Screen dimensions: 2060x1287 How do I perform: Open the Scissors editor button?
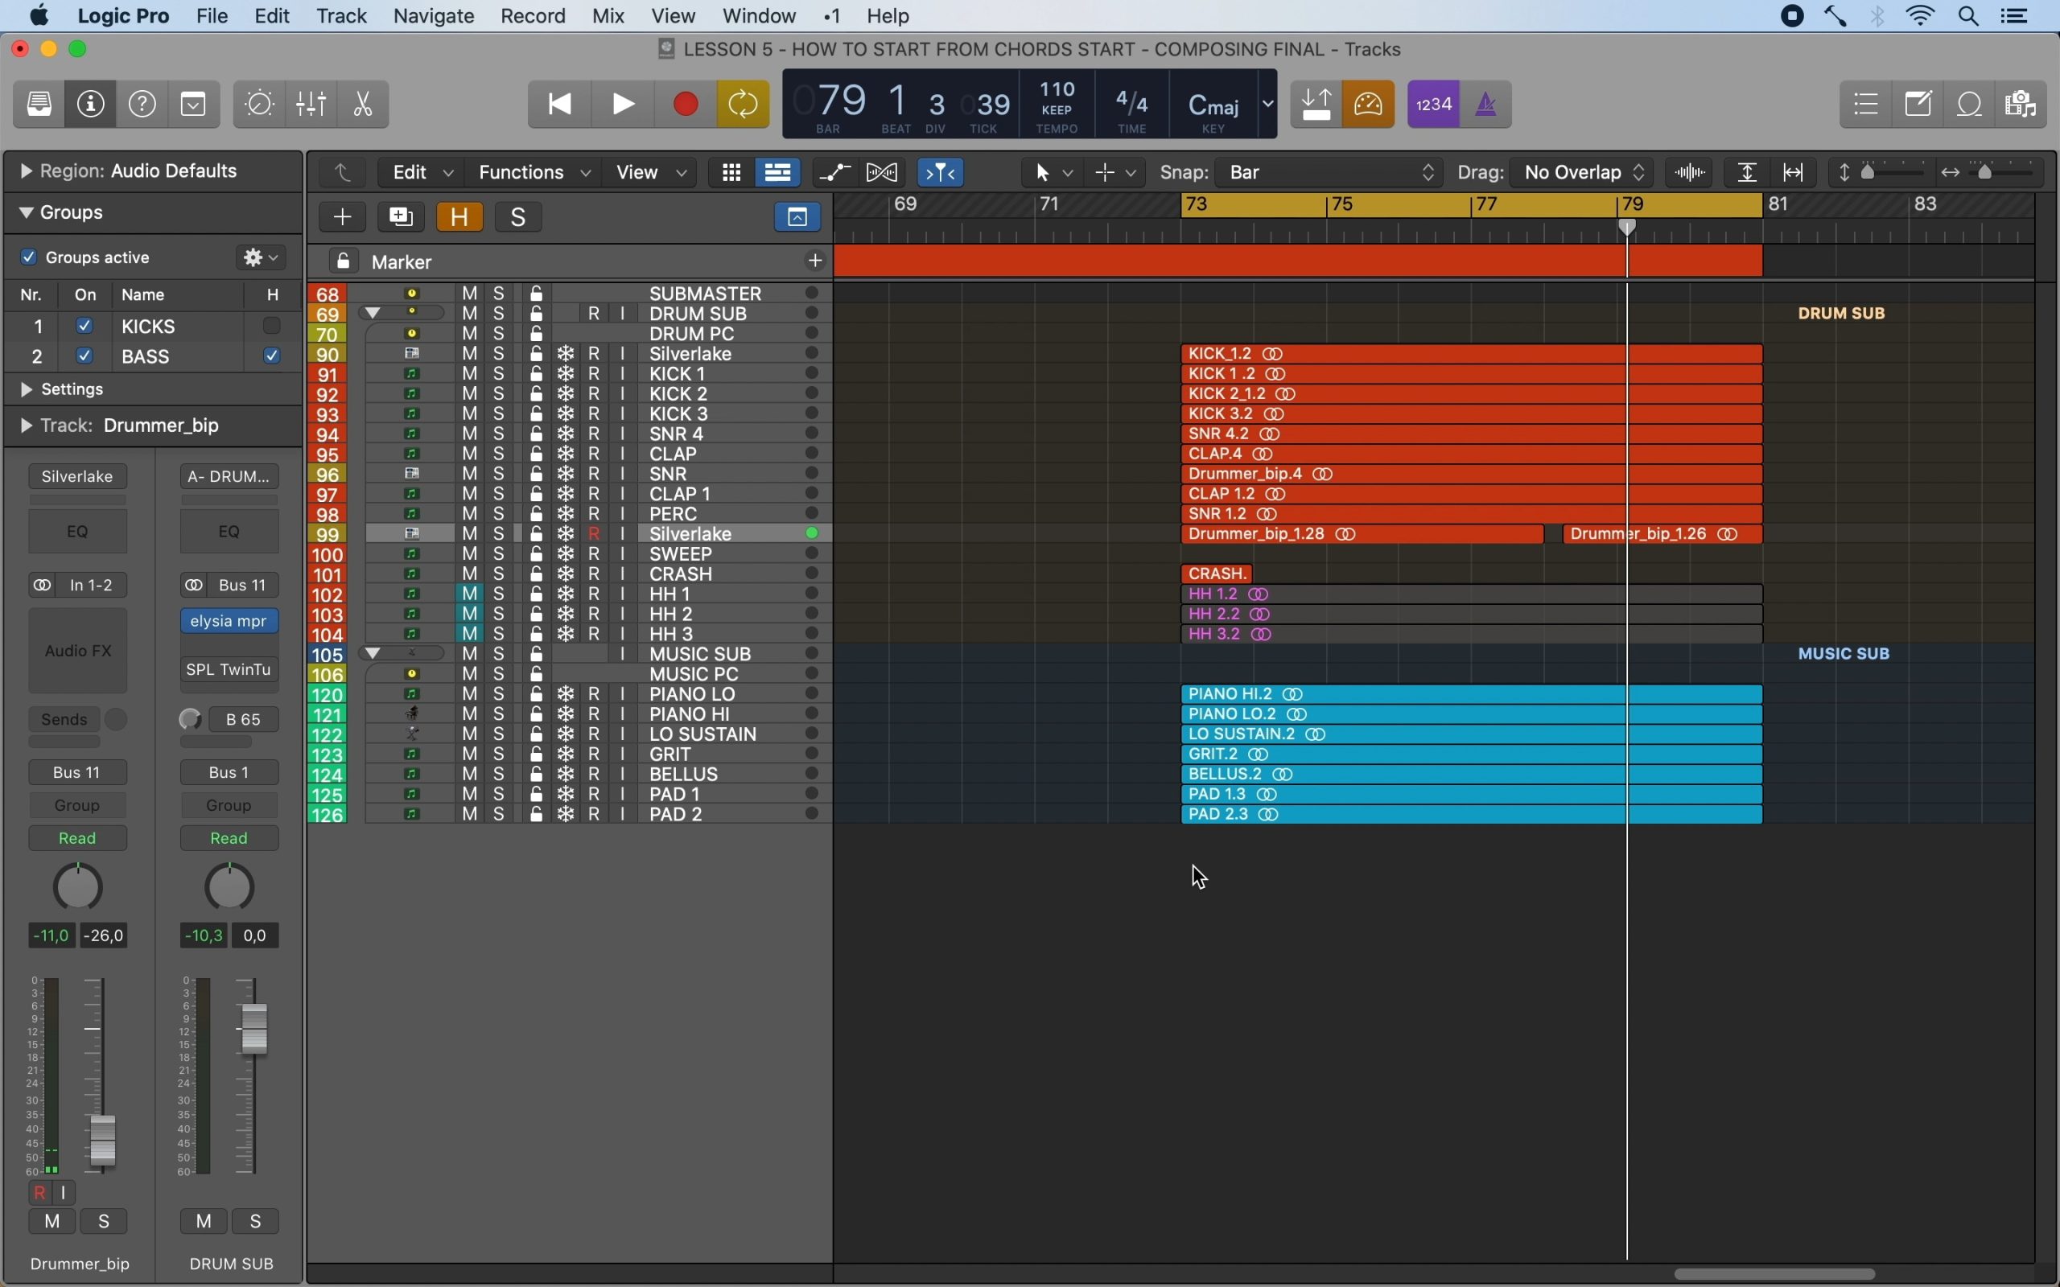[364, 104]
